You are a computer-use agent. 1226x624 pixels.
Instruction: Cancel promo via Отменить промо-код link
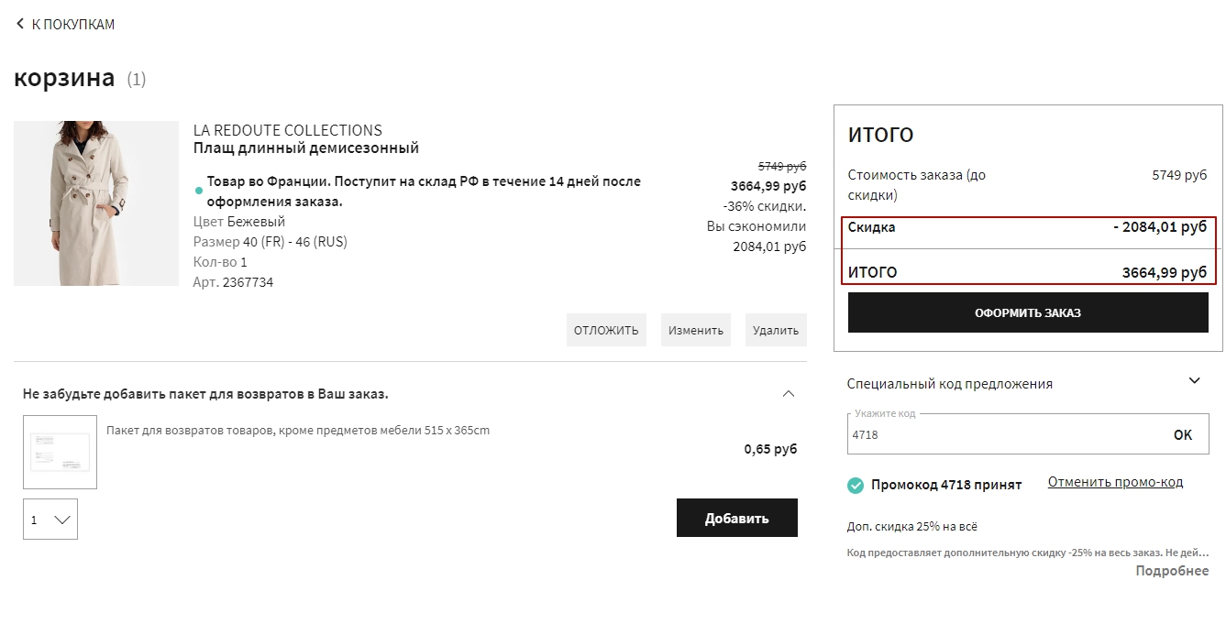(x=1115, y=482)
